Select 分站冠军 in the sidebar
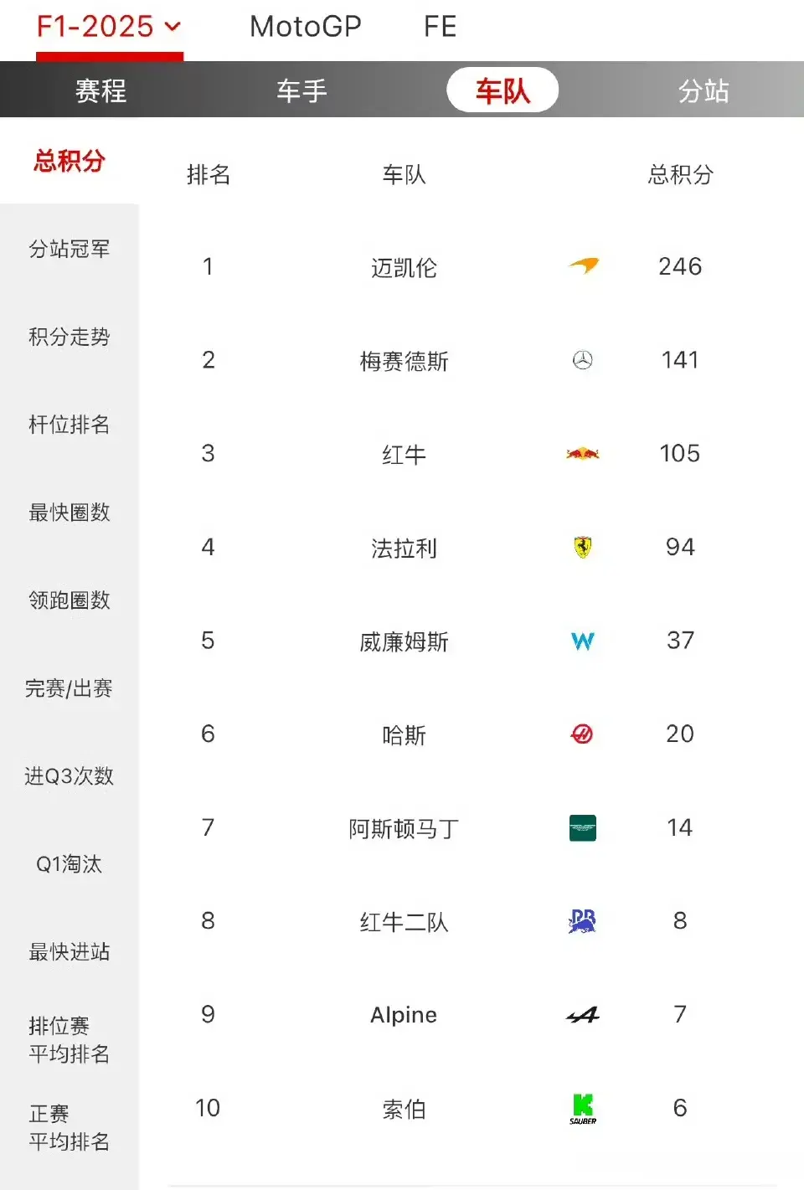Image resolution: width=804 pixels, height=1190 pixels. (x=70, y=249)
